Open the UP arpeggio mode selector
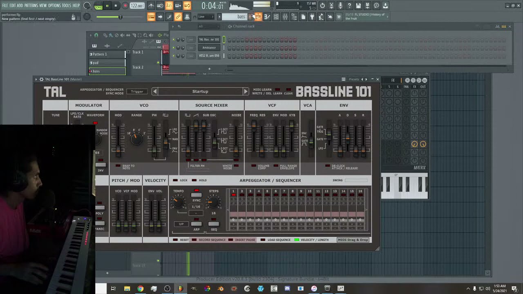The image size is (523, 294). pyautogui.click(x=181, y=224)
